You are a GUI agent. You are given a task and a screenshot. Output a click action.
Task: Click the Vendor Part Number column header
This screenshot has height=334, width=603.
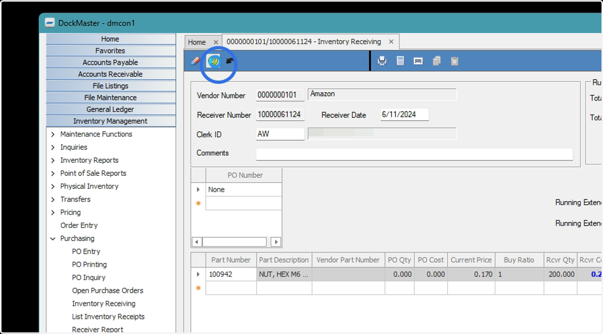(348, 260)
